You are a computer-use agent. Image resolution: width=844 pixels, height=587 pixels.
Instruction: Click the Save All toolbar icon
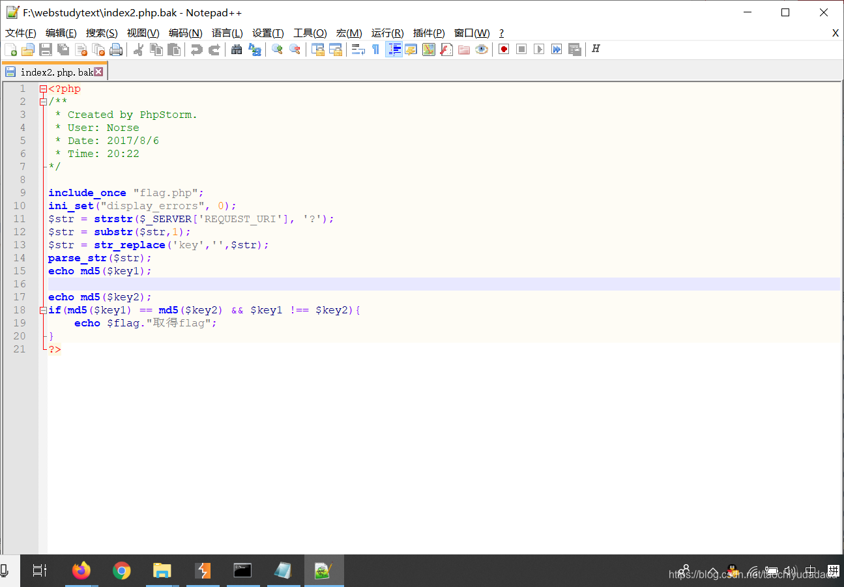pos(63,50)
